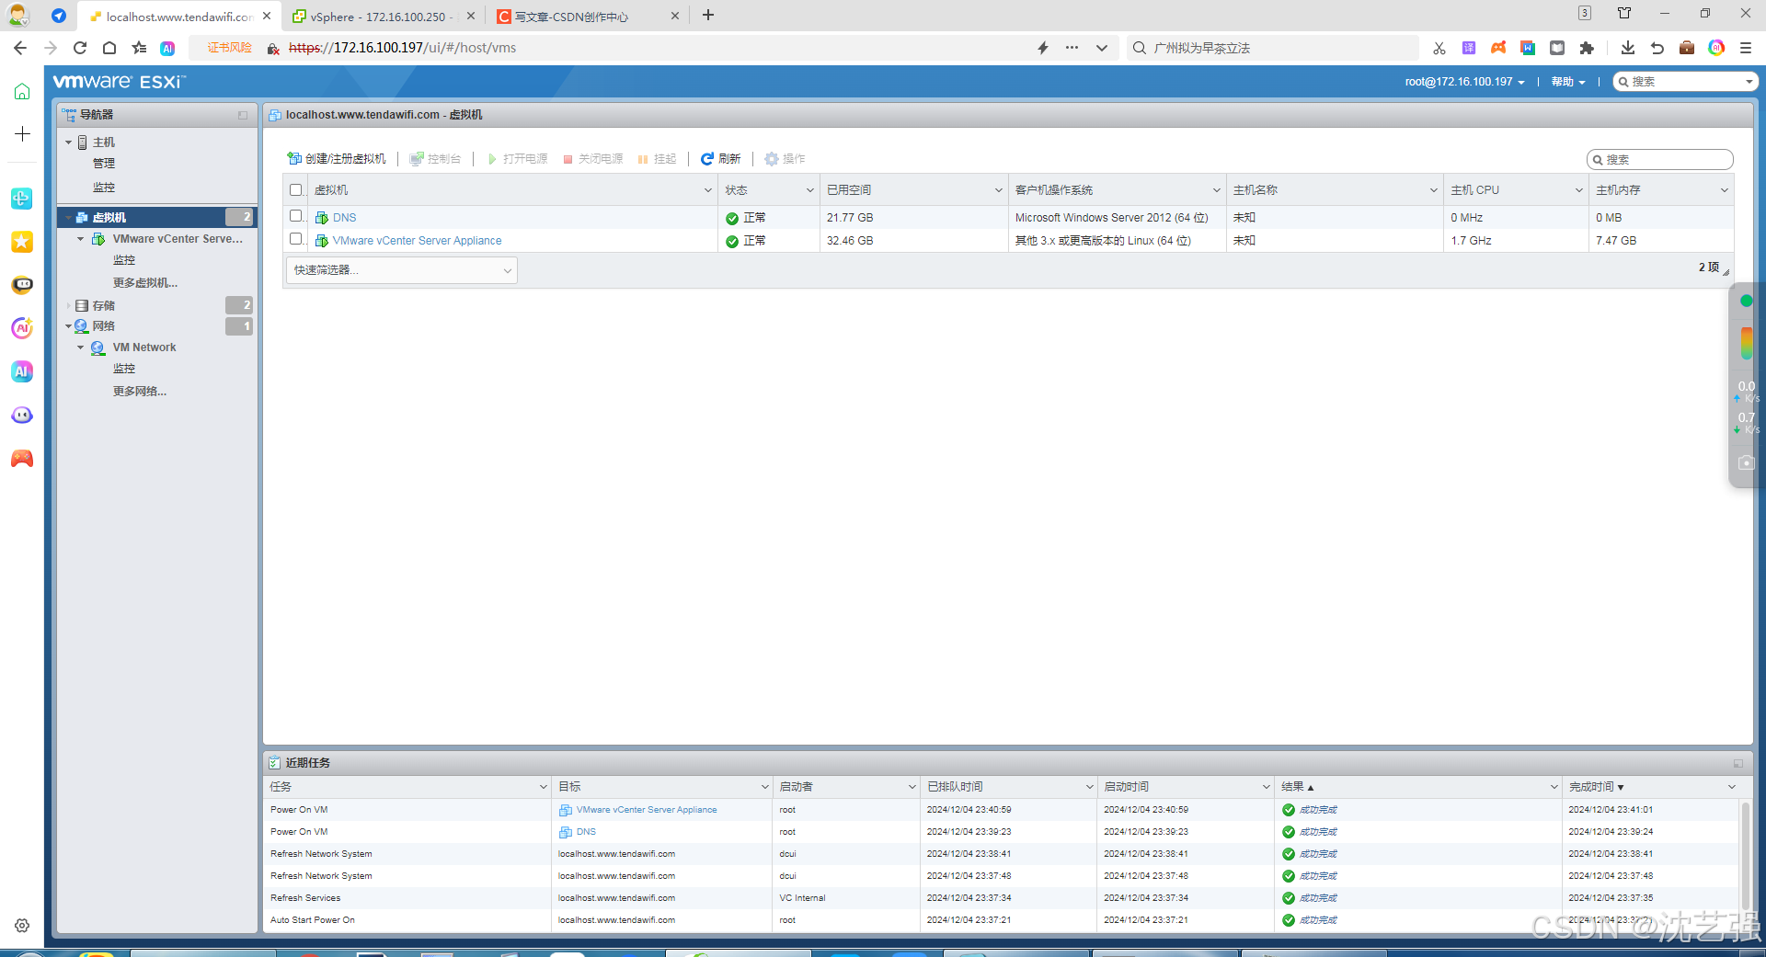Click the more networks link
Screen dimensions: 1766x957
140,392
